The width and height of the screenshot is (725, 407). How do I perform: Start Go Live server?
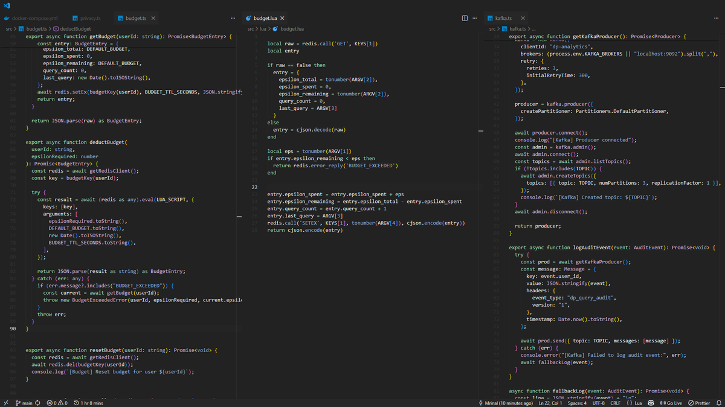671,403
